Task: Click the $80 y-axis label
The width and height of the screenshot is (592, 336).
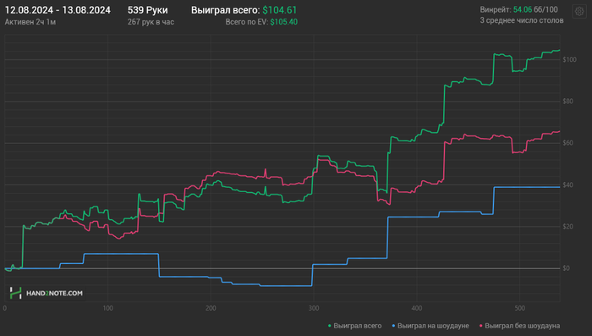Action: 567,102
